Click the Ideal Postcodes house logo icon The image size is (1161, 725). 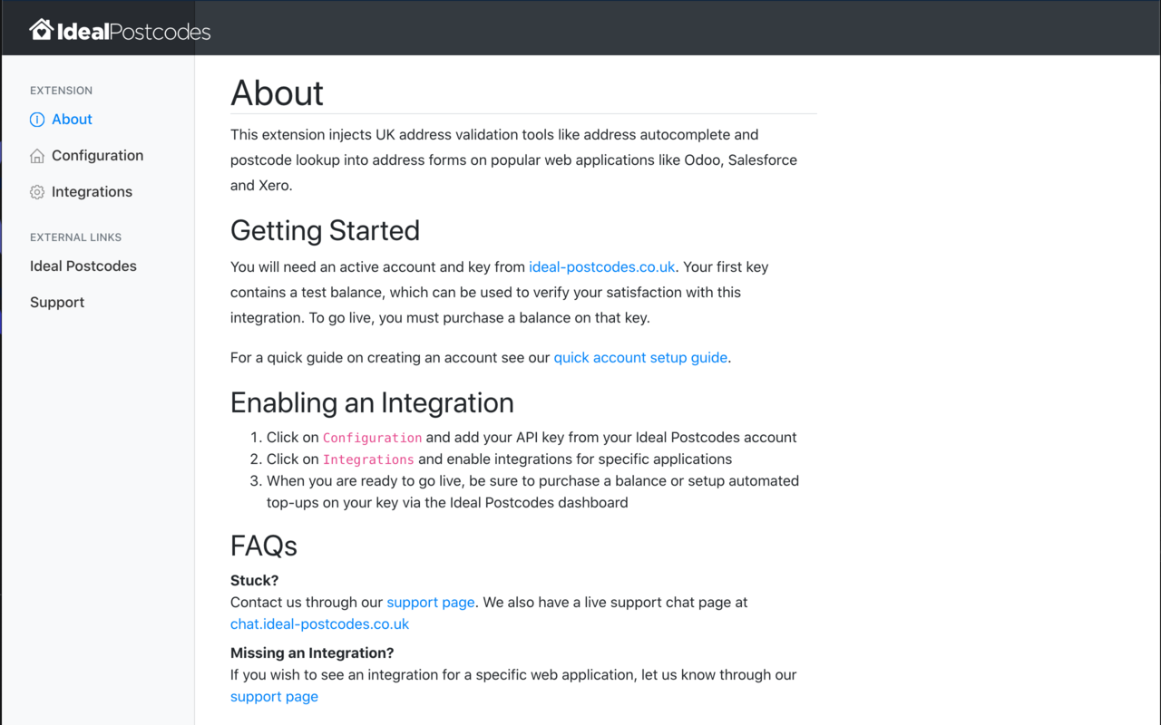click(x=40, y=27)
